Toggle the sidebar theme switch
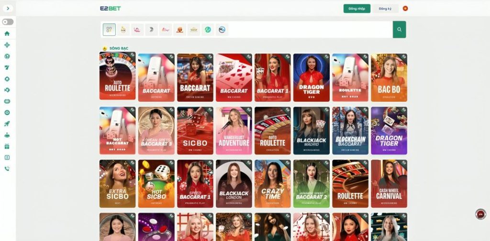490x241 pixels. click(8, 22)
